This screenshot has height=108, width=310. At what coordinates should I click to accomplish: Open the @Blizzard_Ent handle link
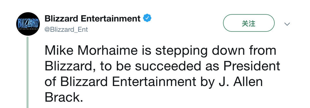point(66,29)
